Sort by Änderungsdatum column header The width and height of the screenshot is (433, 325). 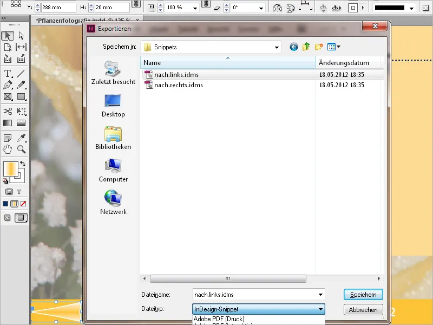point(348,63)
